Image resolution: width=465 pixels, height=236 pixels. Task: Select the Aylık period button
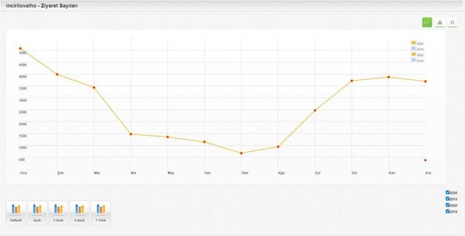tap(37, 213)
